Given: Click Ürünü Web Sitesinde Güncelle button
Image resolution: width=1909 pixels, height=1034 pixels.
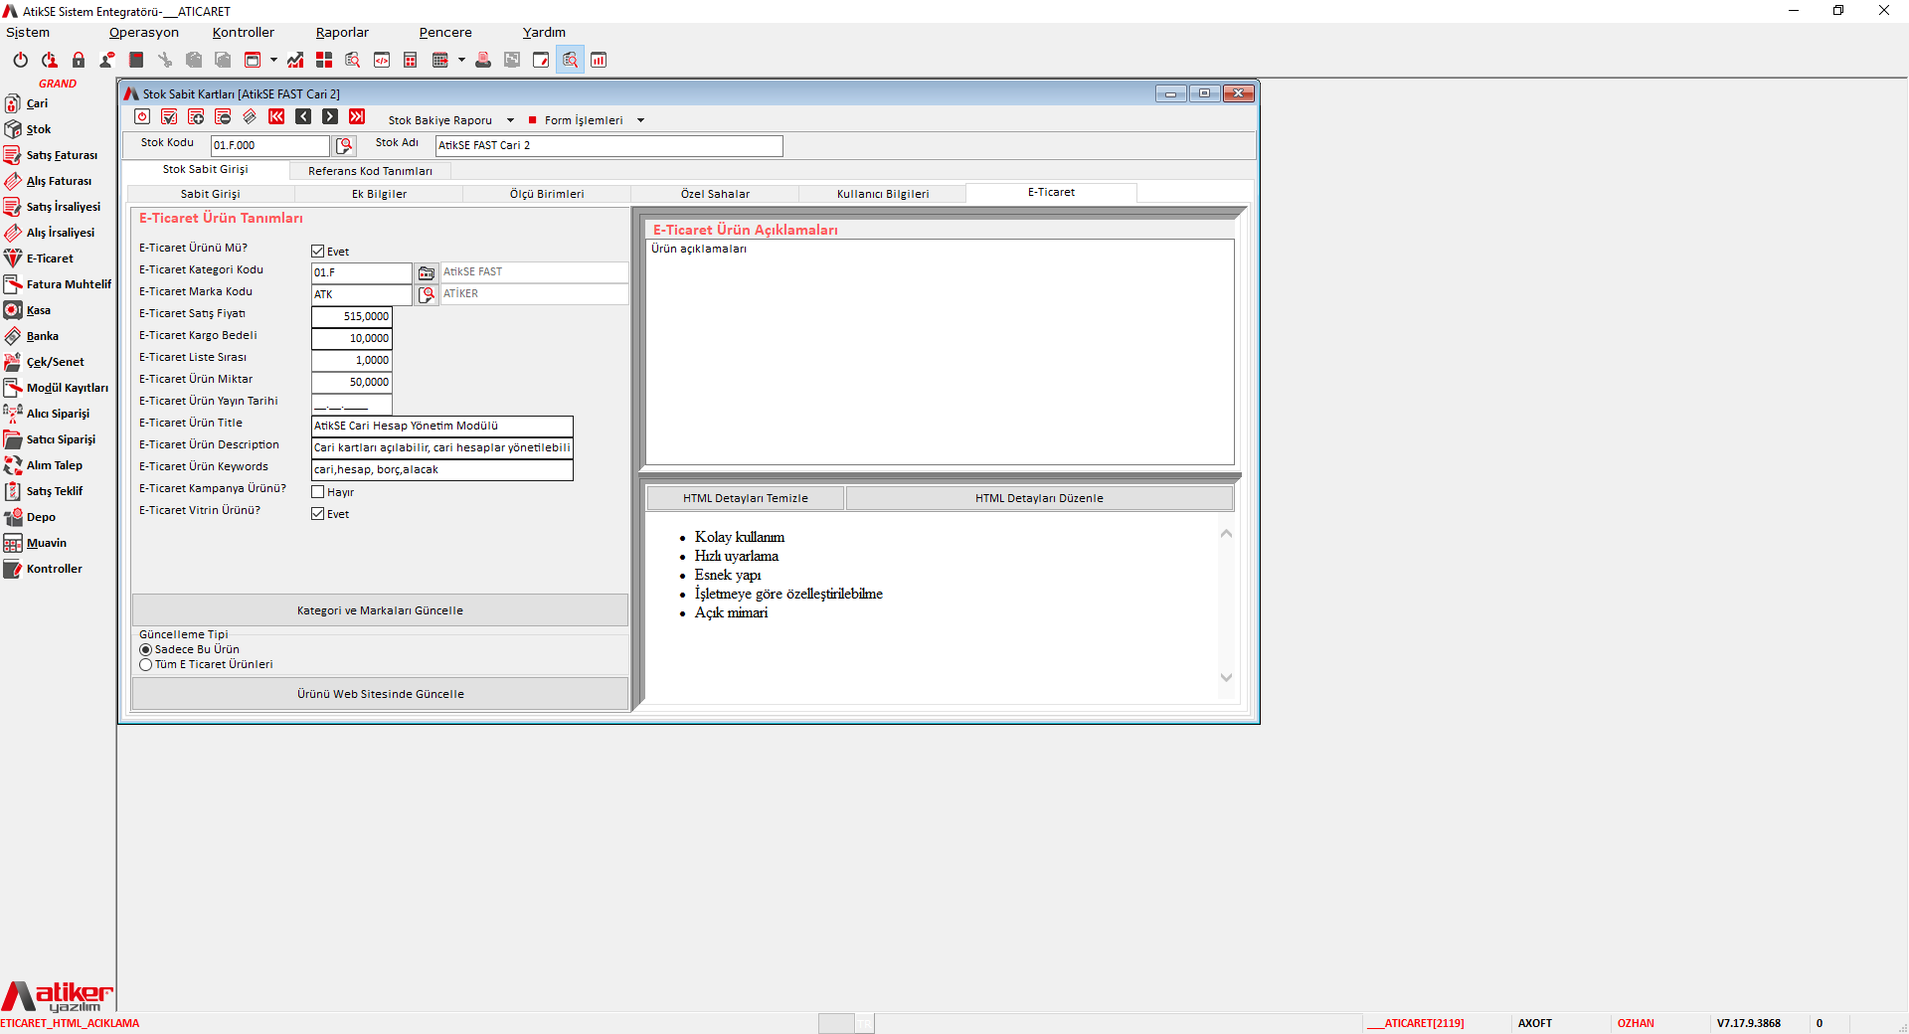Looking at the screenshot, I should 380,694.
